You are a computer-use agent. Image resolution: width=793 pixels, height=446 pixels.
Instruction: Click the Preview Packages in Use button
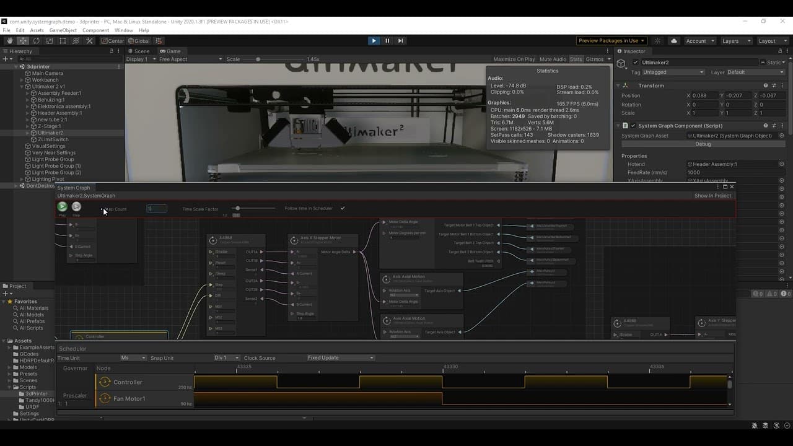pos(611,41)
